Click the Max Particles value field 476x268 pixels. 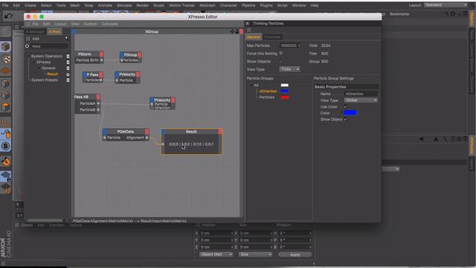point(290,45)
